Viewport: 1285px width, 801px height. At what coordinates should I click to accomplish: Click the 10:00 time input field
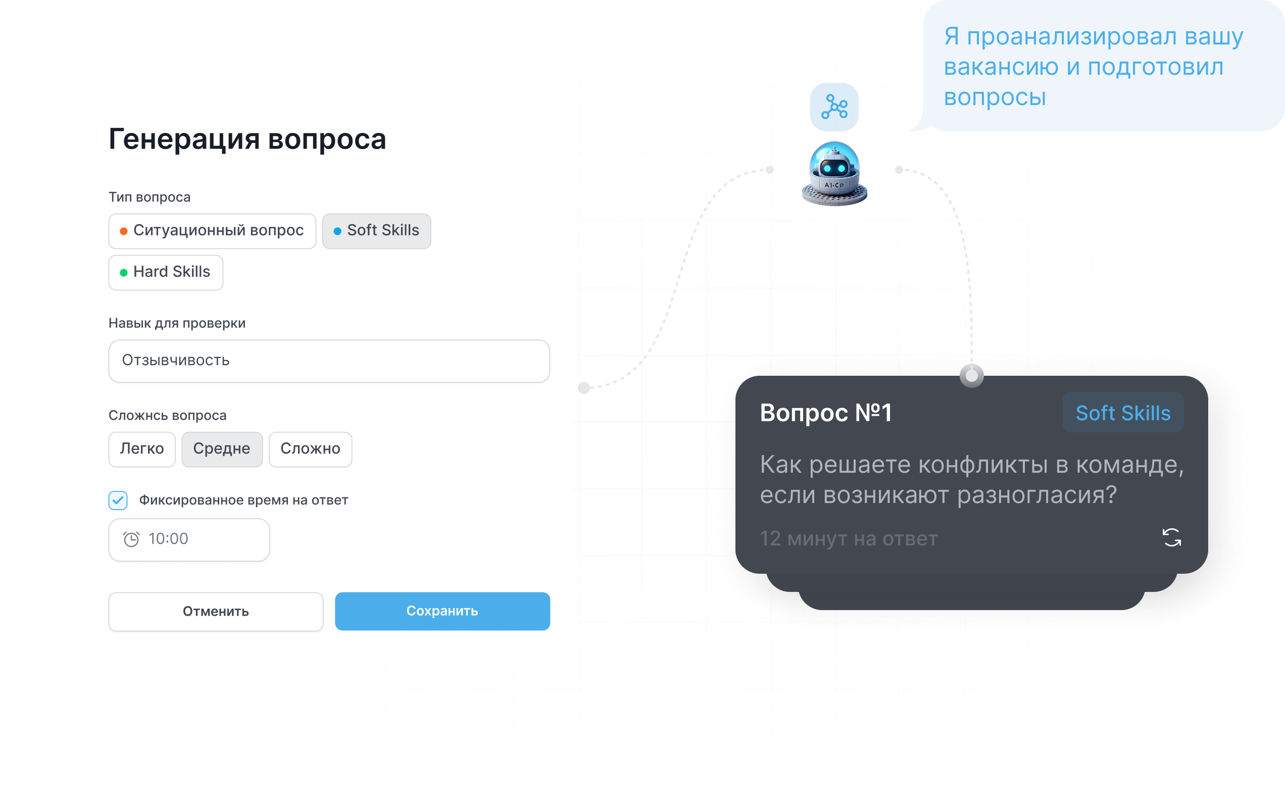(x=188, y=539)
